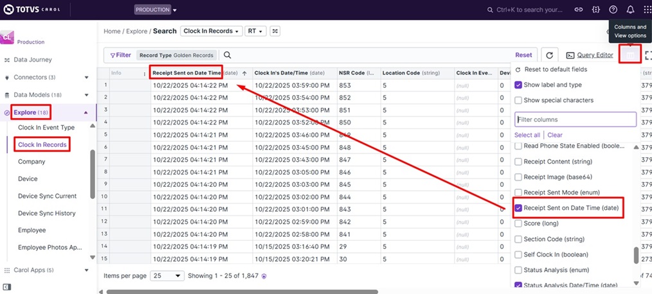Screen dimensions: 652x294
Task: Open the notifications bell
Action: click(x=631, y=10)
